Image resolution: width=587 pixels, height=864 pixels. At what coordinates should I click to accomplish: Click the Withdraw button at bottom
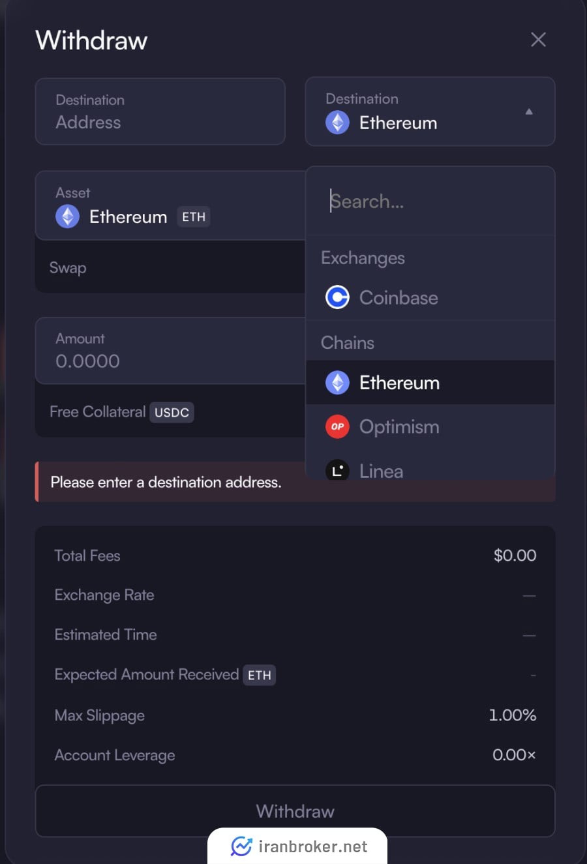coord(295,811)
